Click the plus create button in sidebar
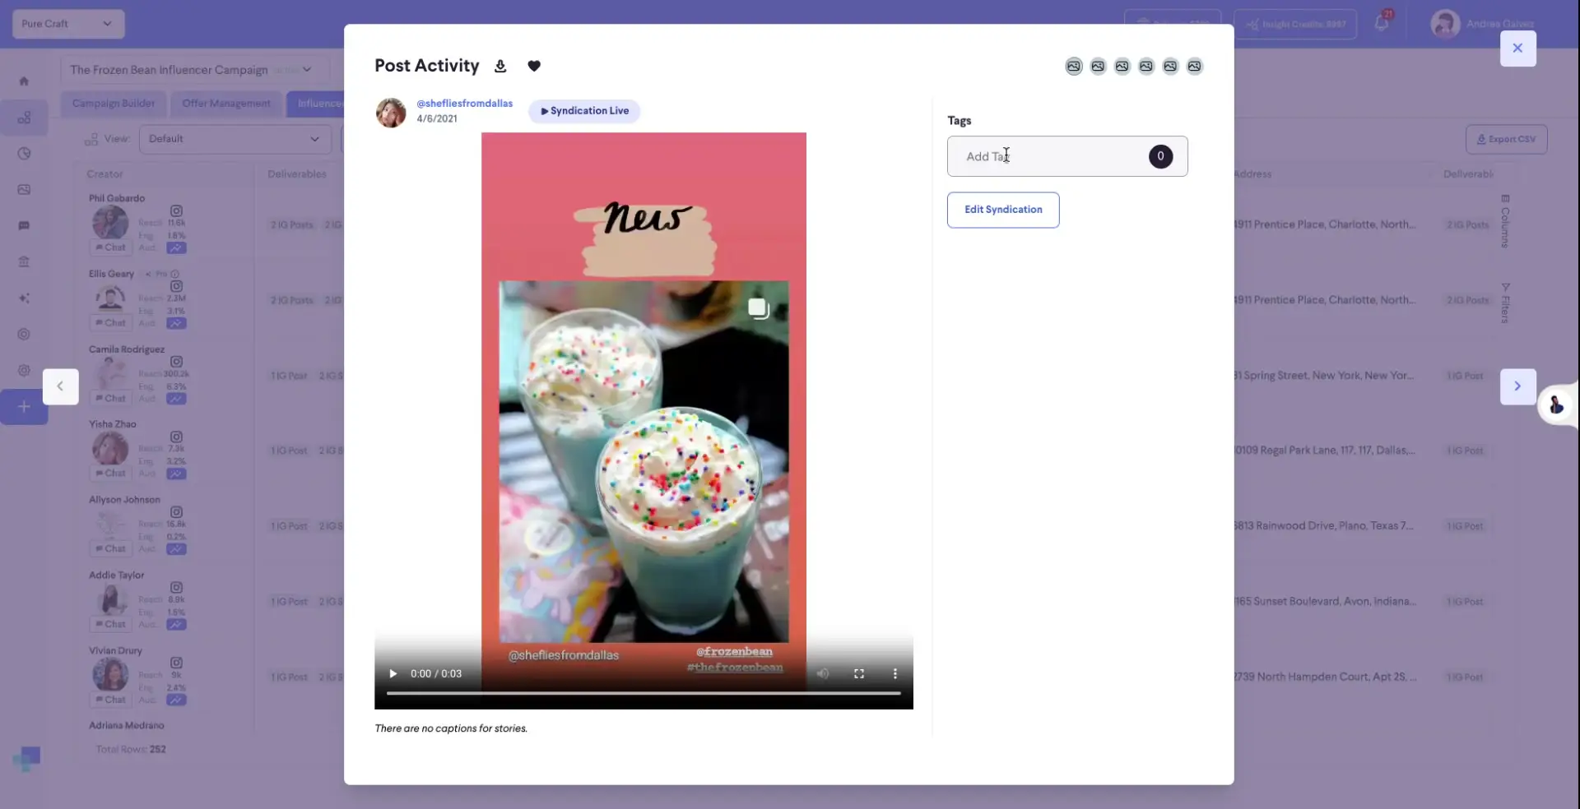This screenshot has height=809, width=1580. [x=24, y=407]
